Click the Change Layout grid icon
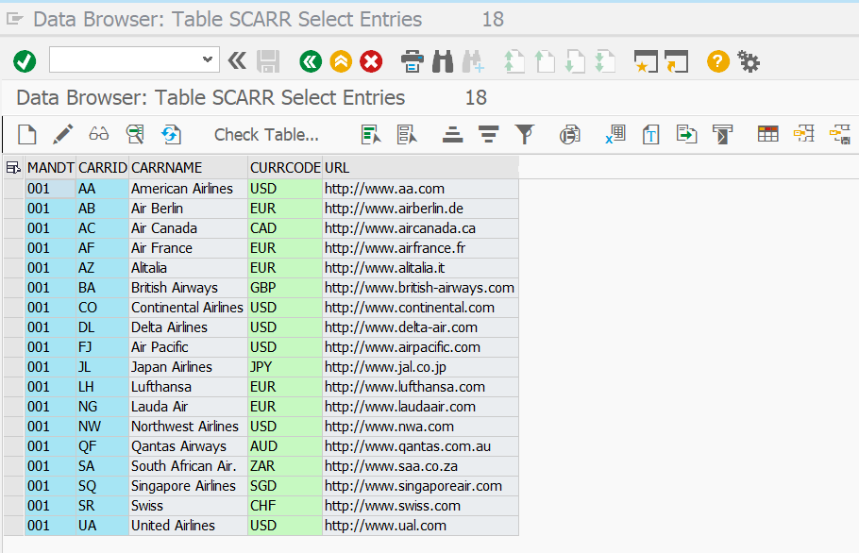Viewport: 859px width, 553px height. pos(767,134)
